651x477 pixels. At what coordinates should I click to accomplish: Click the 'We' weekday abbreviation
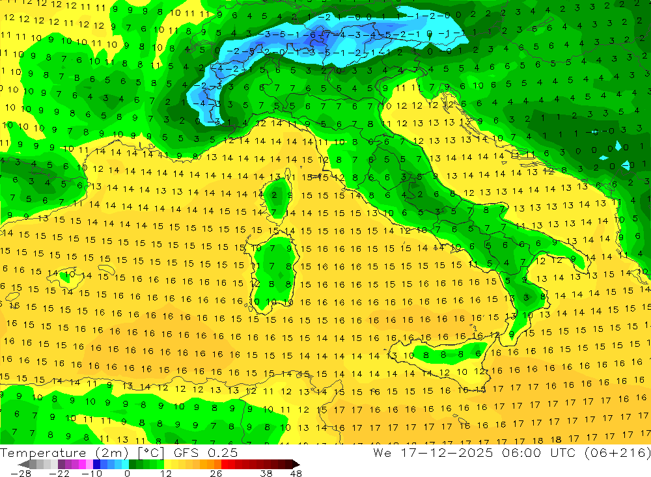(x=382, y=452)
